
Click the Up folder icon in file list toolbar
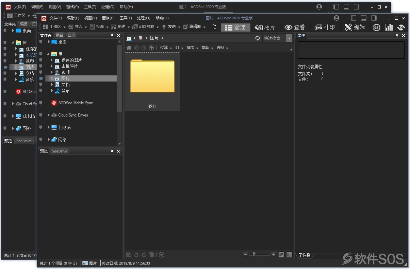pyautogui.click(x=151, y=48)
